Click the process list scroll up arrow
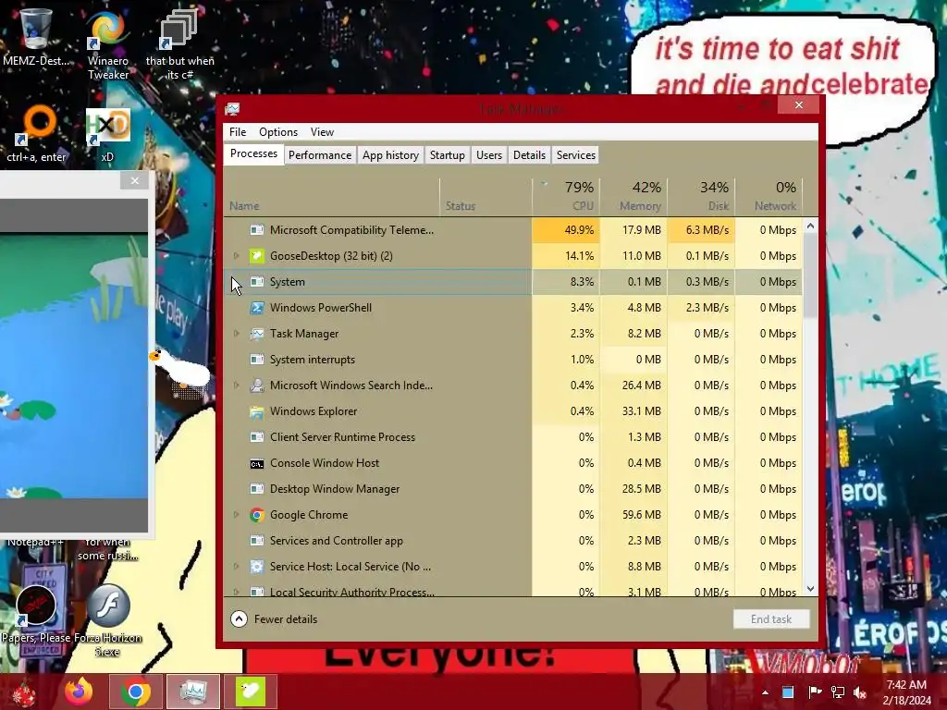This screenshot has width=947, height=710. pos(810,226)
